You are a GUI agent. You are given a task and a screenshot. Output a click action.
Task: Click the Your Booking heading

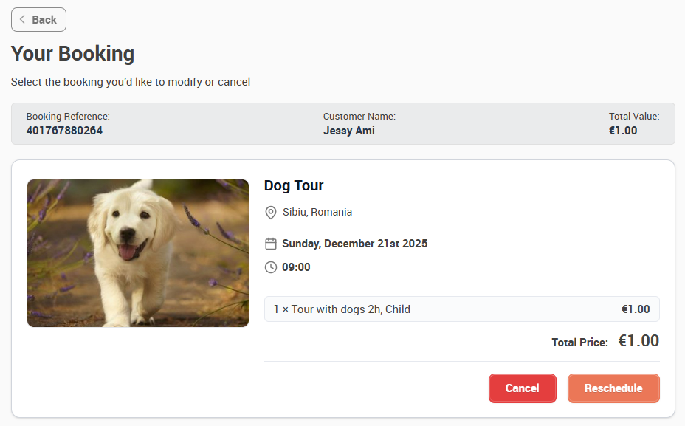(x=72, y=54)
